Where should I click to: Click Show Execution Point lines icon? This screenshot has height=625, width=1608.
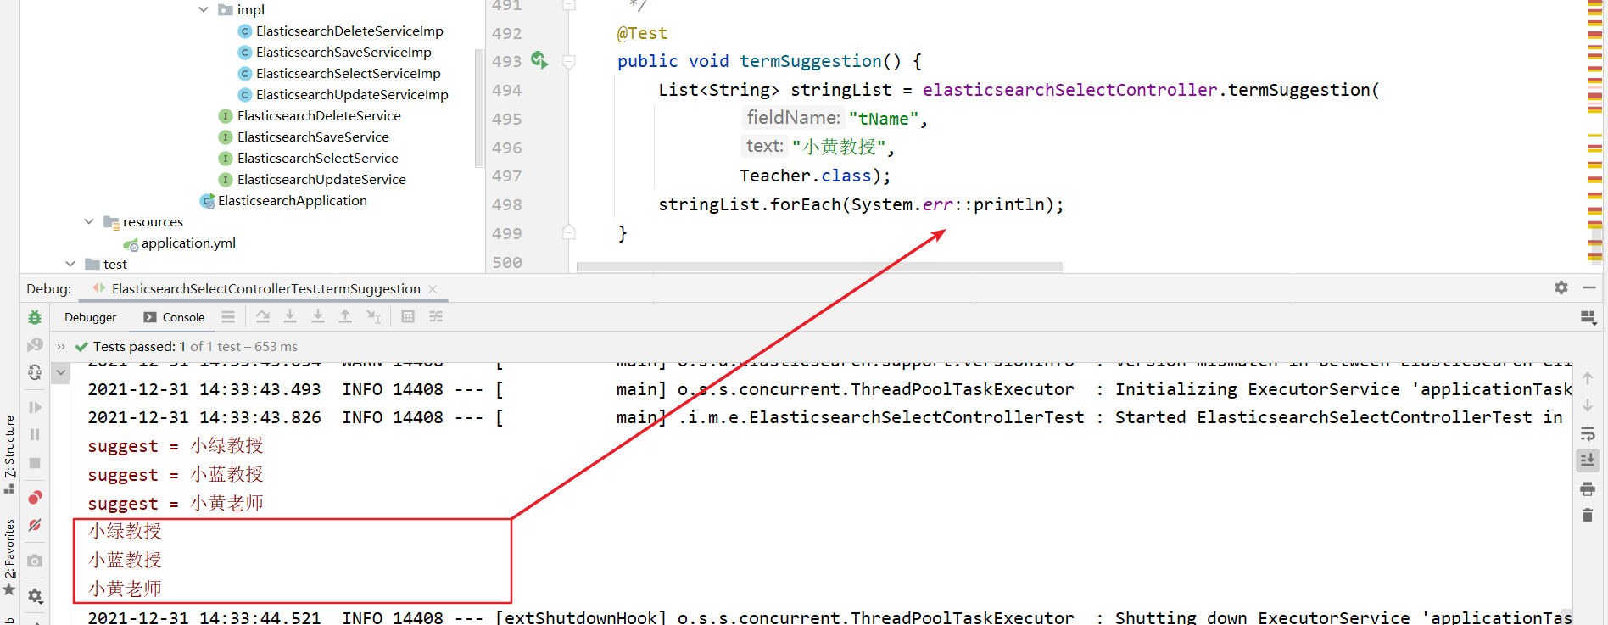click(x=228, y=316)
